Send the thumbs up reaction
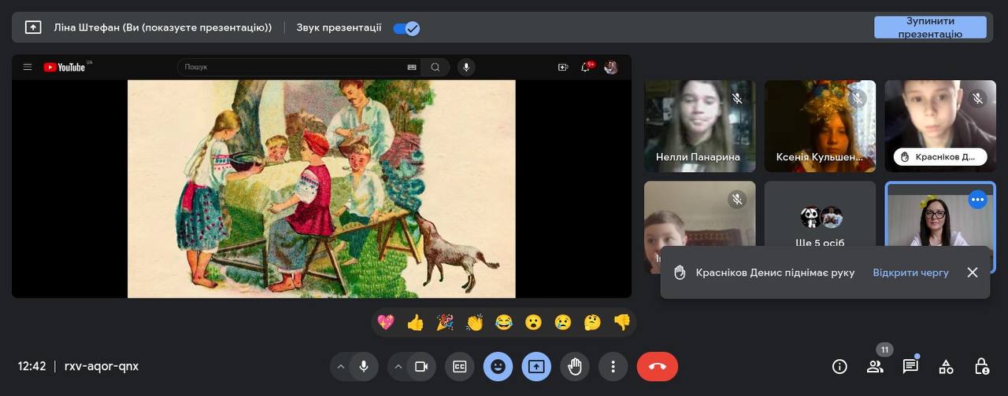Image resolution: width=1008 pixels, height=396 pixels. click(415, 322)
